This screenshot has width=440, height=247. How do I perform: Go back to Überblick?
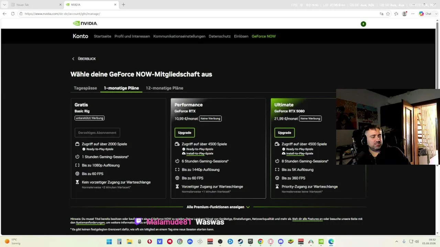pyautogui.click(x=84, y=59)
